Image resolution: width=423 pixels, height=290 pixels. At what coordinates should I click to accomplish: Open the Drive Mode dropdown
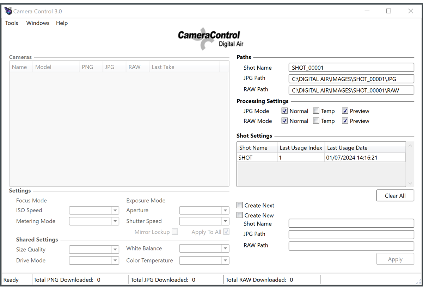(94, 260)
